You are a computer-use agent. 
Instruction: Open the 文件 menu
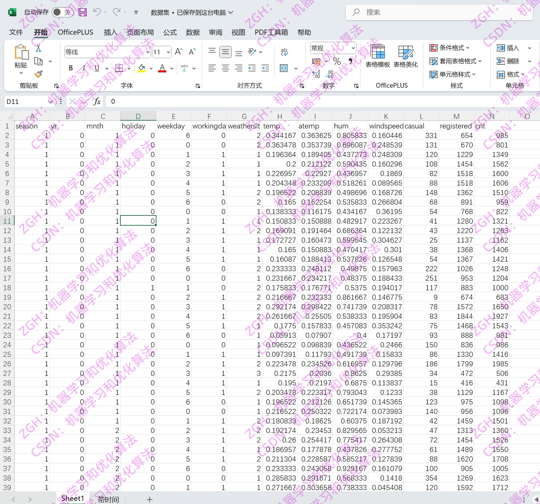coord(16,32)
